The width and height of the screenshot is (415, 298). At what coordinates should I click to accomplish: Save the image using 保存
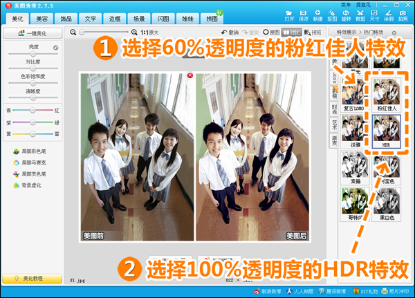tap(304, 16)
